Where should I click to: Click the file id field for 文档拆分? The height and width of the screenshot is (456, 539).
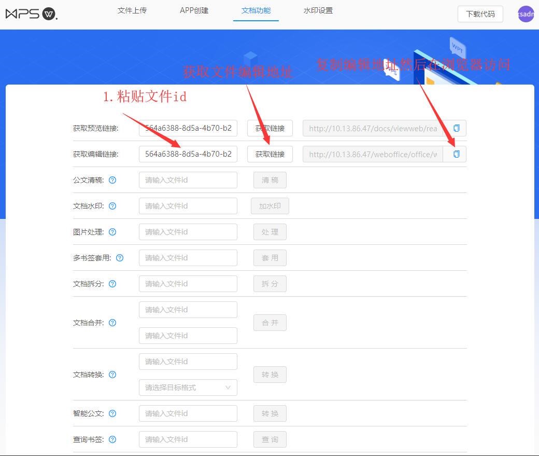click(188, 284)
